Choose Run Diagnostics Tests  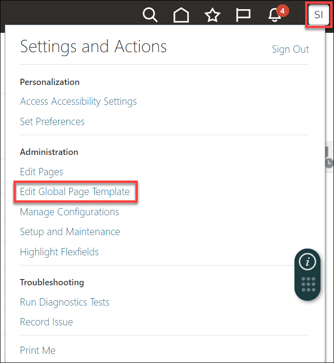tap(65, 302)
